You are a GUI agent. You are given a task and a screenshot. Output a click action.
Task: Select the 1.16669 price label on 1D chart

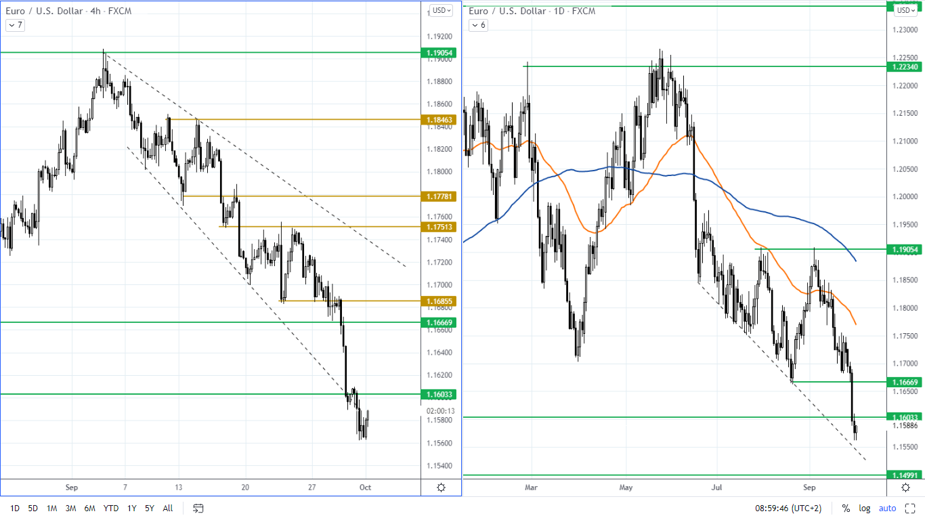[x=905, y=383]
